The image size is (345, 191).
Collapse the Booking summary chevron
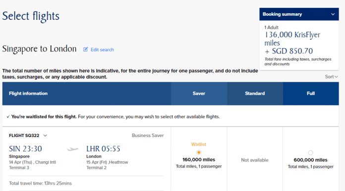click(x=333, y=14)
